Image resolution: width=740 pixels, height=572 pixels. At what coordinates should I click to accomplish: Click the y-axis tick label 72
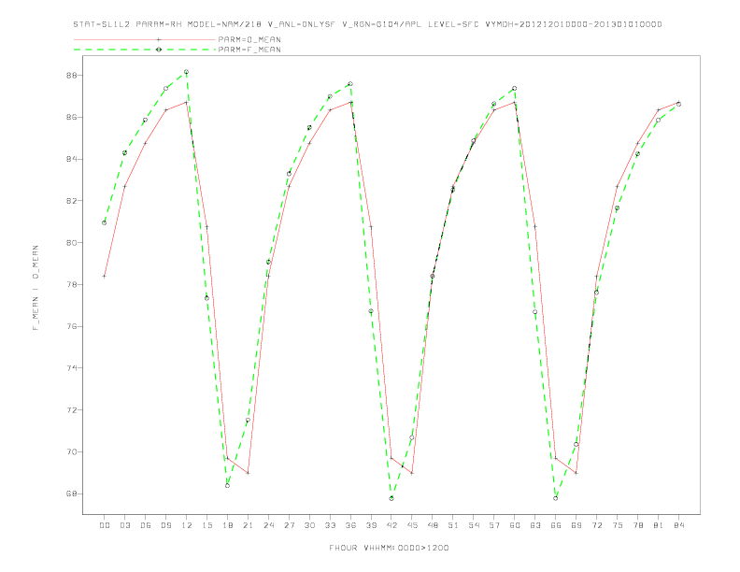71,410
